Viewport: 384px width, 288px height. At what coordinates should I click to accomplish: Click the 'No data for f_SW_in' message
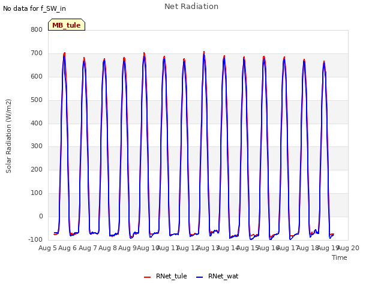(34, 8)
